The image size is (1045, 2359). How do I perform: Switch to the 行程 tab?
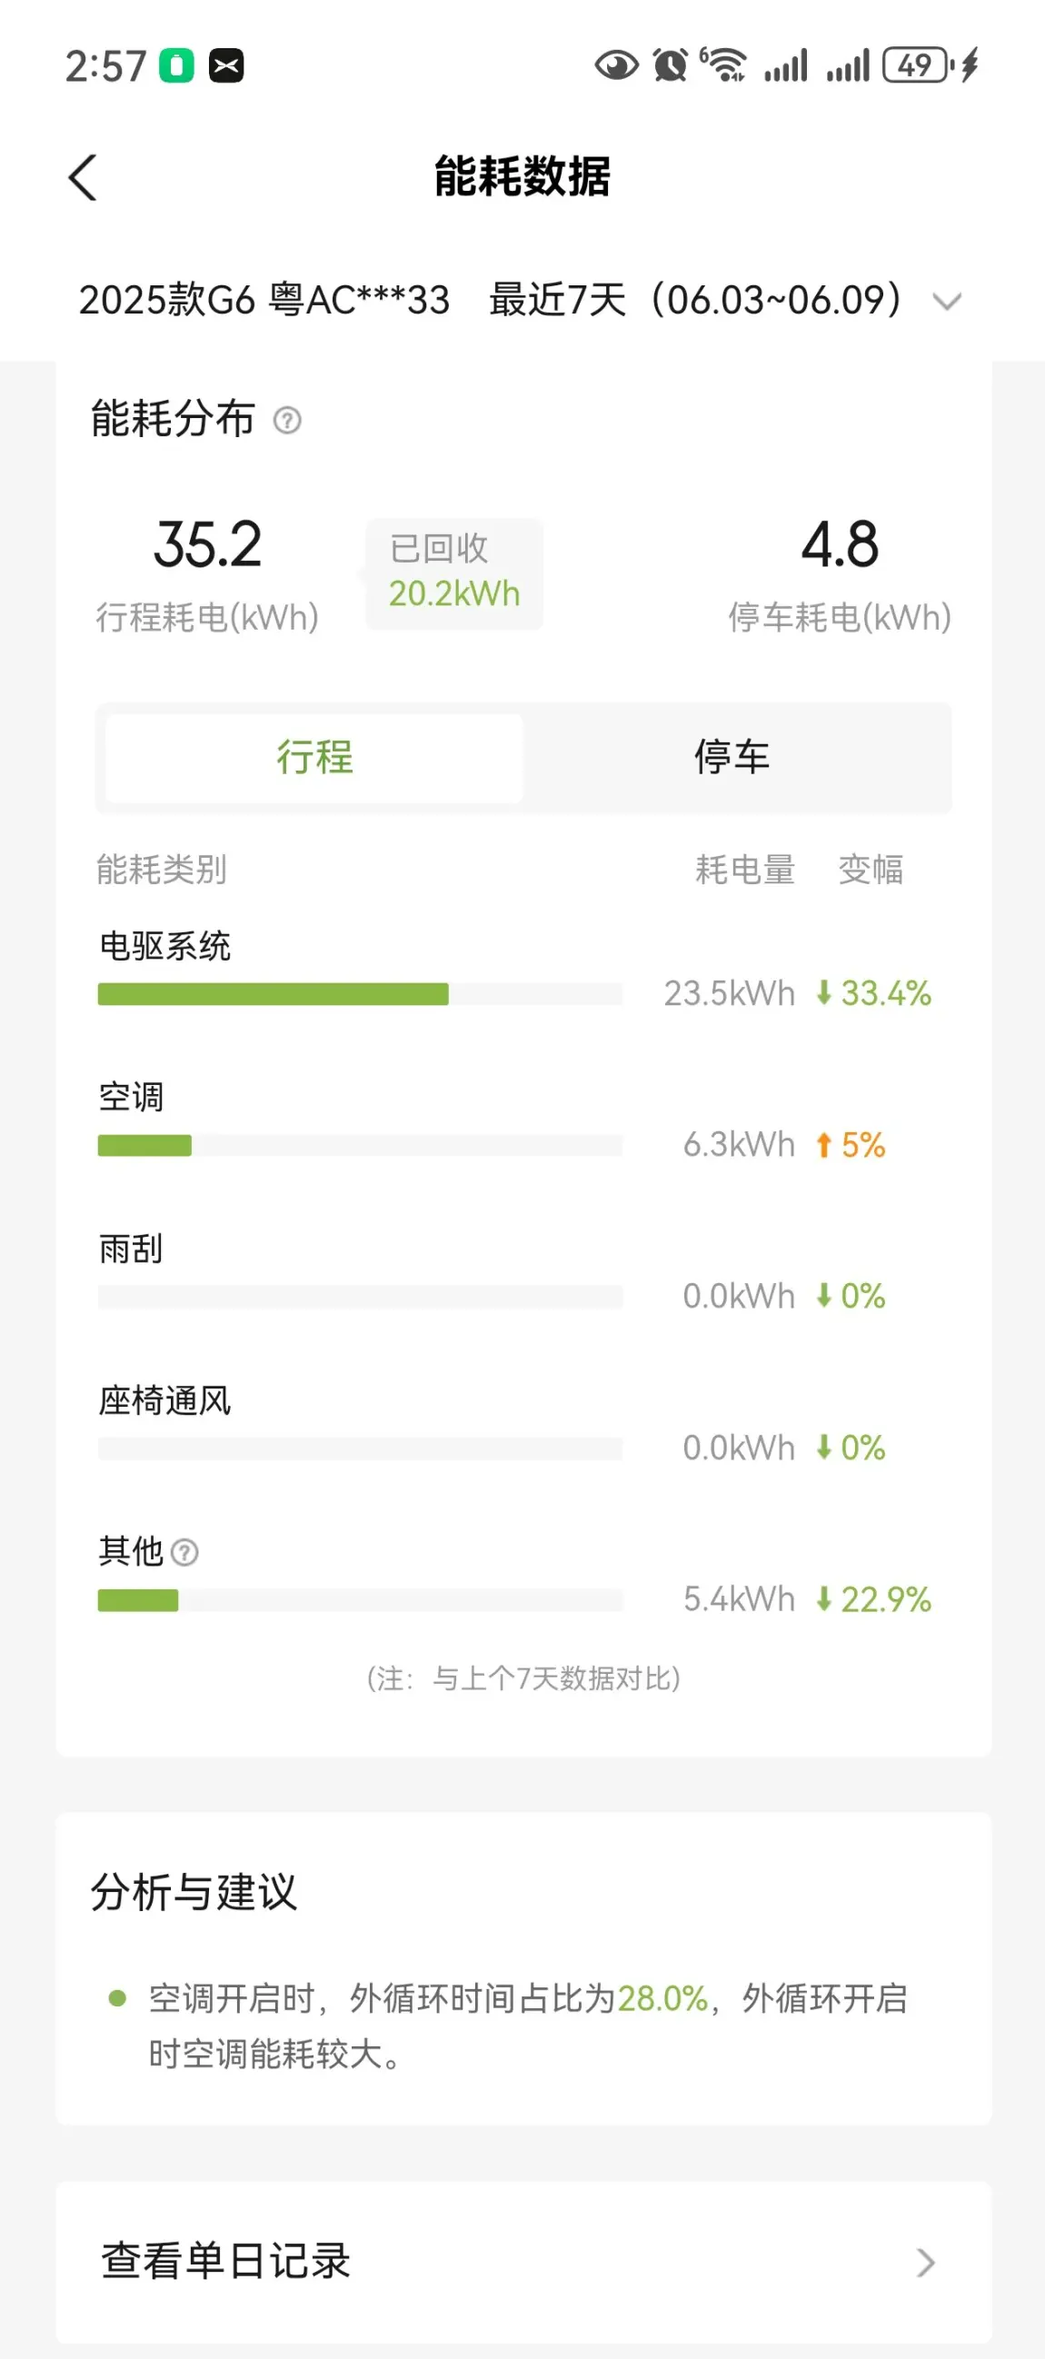click(314, 757)
